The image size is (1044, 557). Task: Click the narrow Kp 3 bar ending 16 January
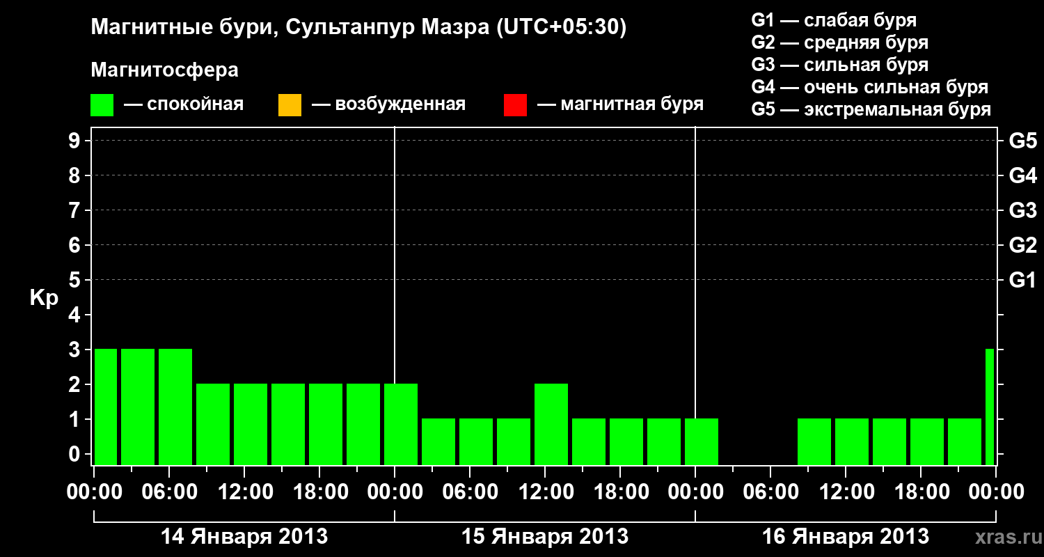tap(990, 407)
